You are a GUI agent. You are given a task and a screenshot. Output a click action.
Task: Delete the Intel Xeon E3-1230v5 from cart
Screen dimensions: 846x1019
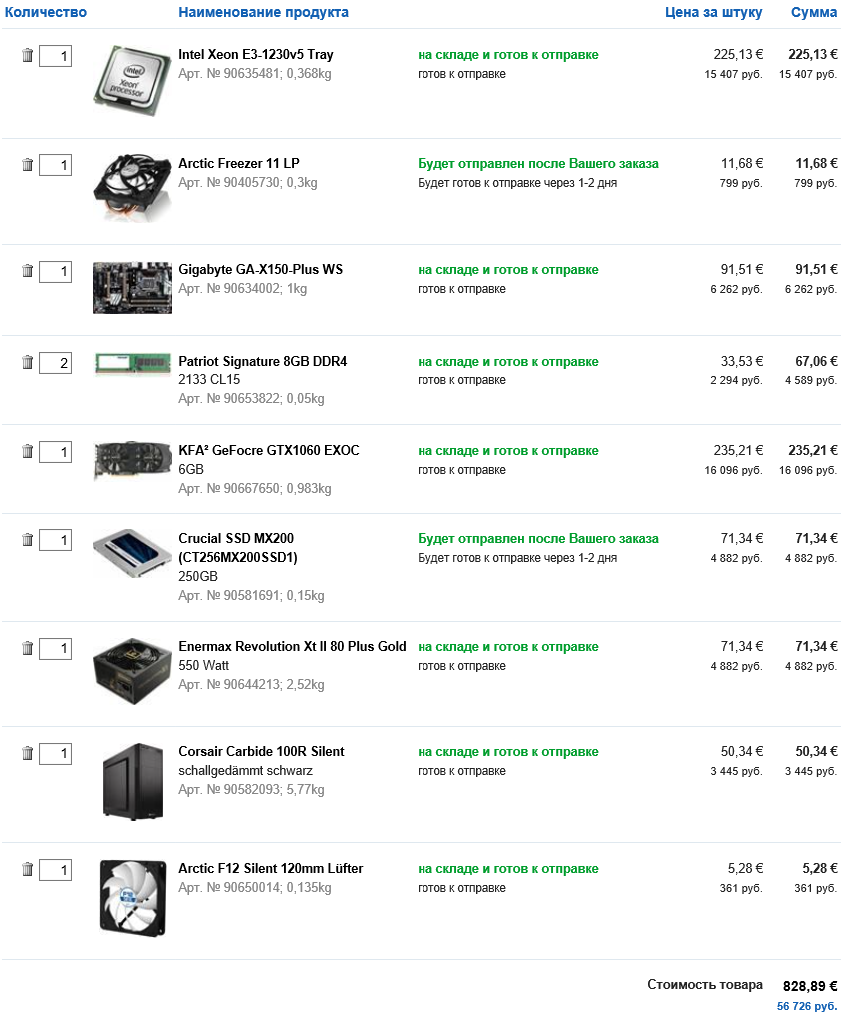(x=28, y=56)
